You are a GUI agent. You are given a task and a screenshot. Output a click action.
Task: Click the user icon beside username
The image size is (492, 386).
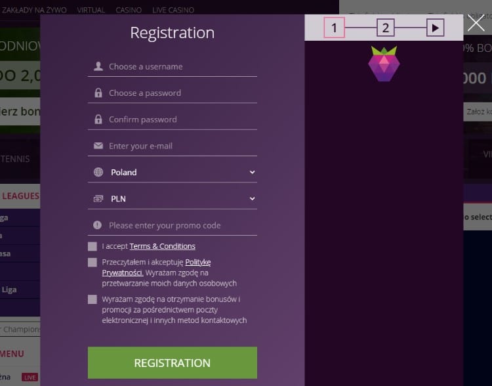pos(98,66)
